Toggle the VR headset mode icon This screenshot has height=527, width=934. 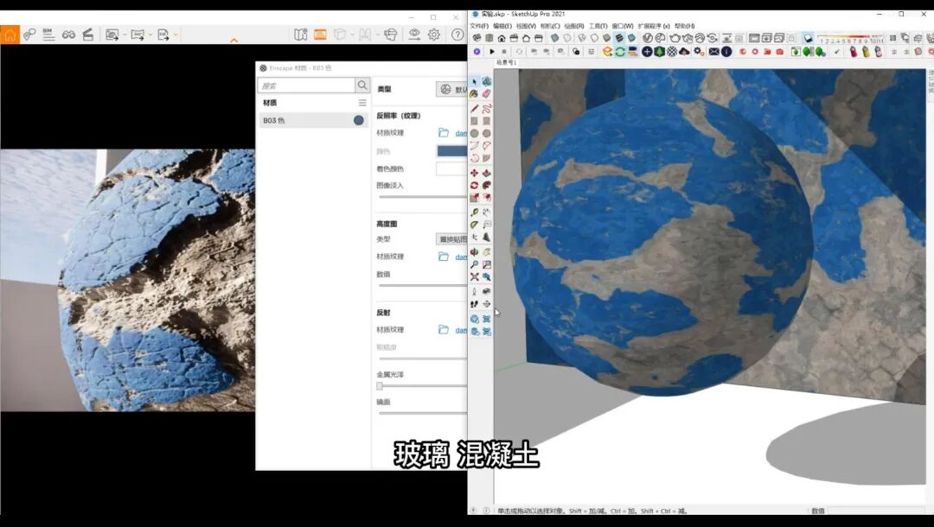coord(391,35)
